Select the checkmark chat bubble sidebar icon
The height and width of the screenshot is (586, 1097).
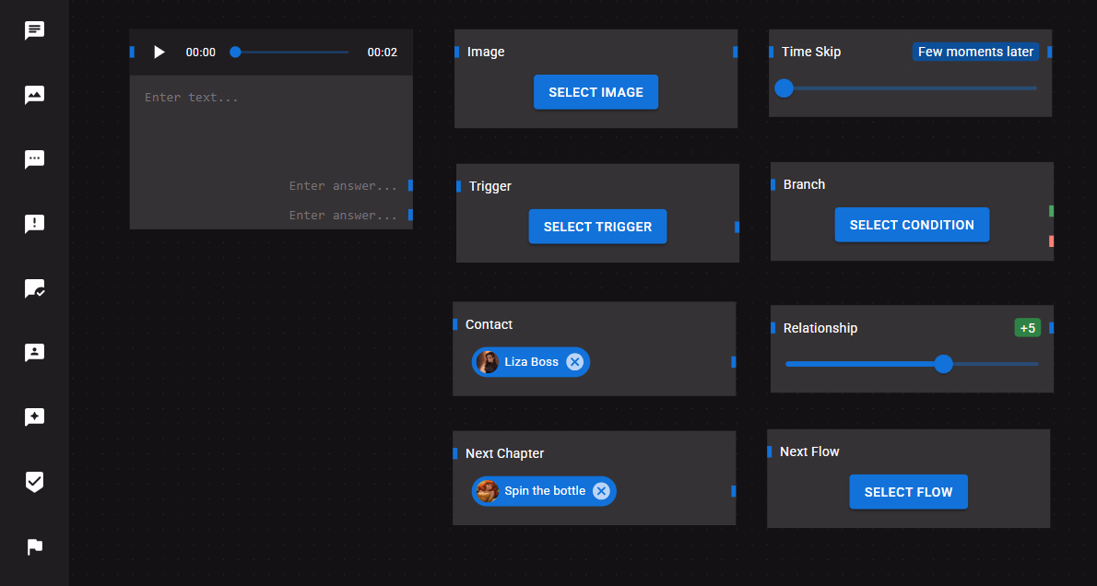click(34, 288)
